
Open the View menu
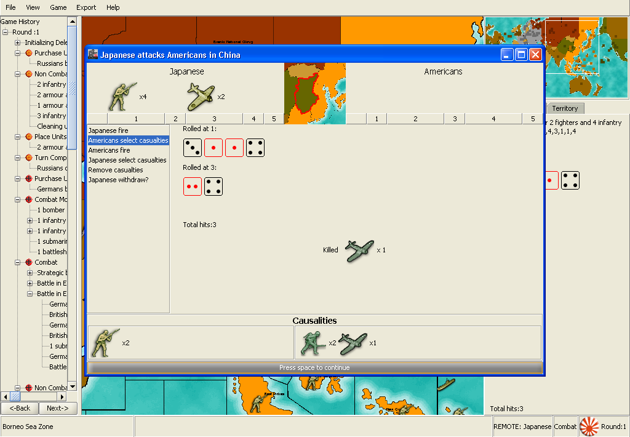tap(33, 7)
